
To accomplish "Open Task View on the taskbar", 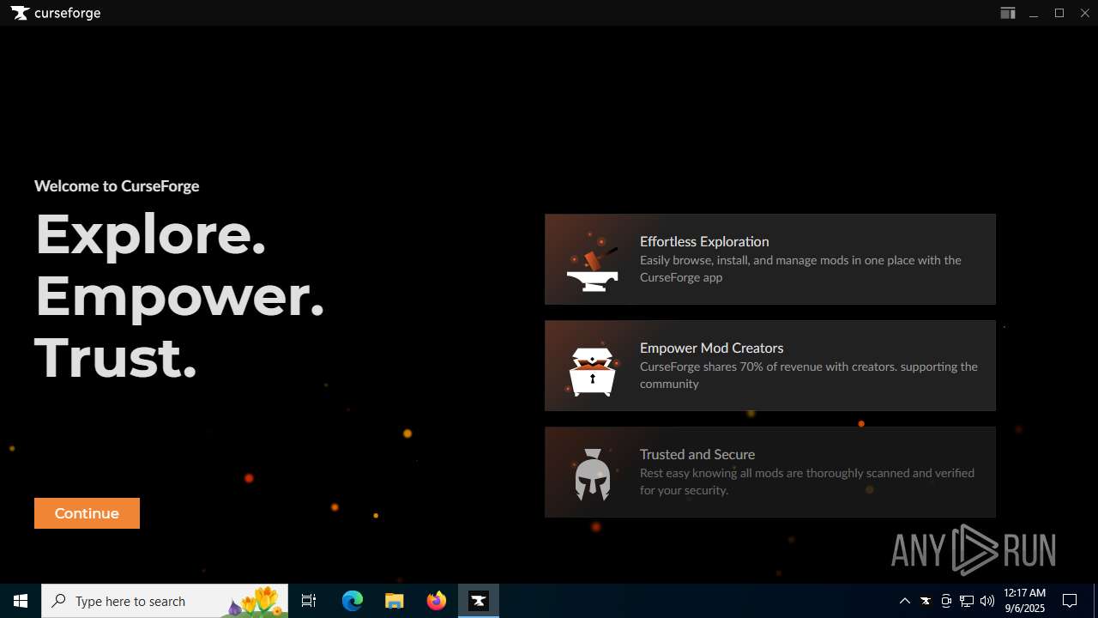I will coord(309,601).
